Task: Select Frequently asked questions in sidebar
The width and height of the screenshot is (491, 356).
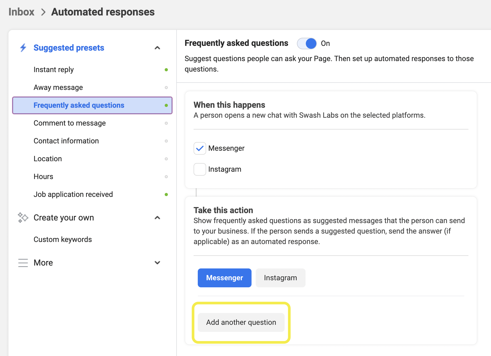Action: [92, 105]
